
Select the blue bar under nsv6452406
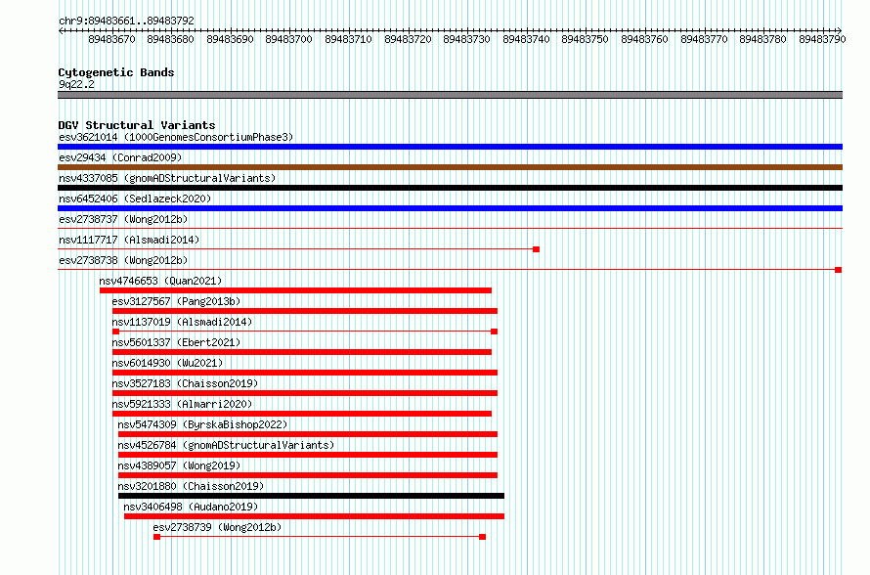click(x=450, y=208)
